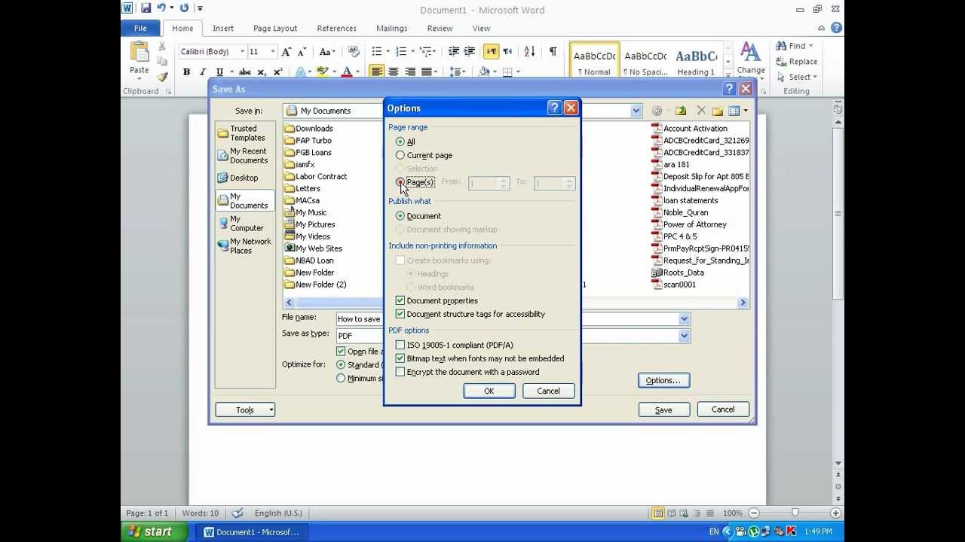965x542 pixels.
Task: Apply superscript formatting
Action: click(277, 72)
